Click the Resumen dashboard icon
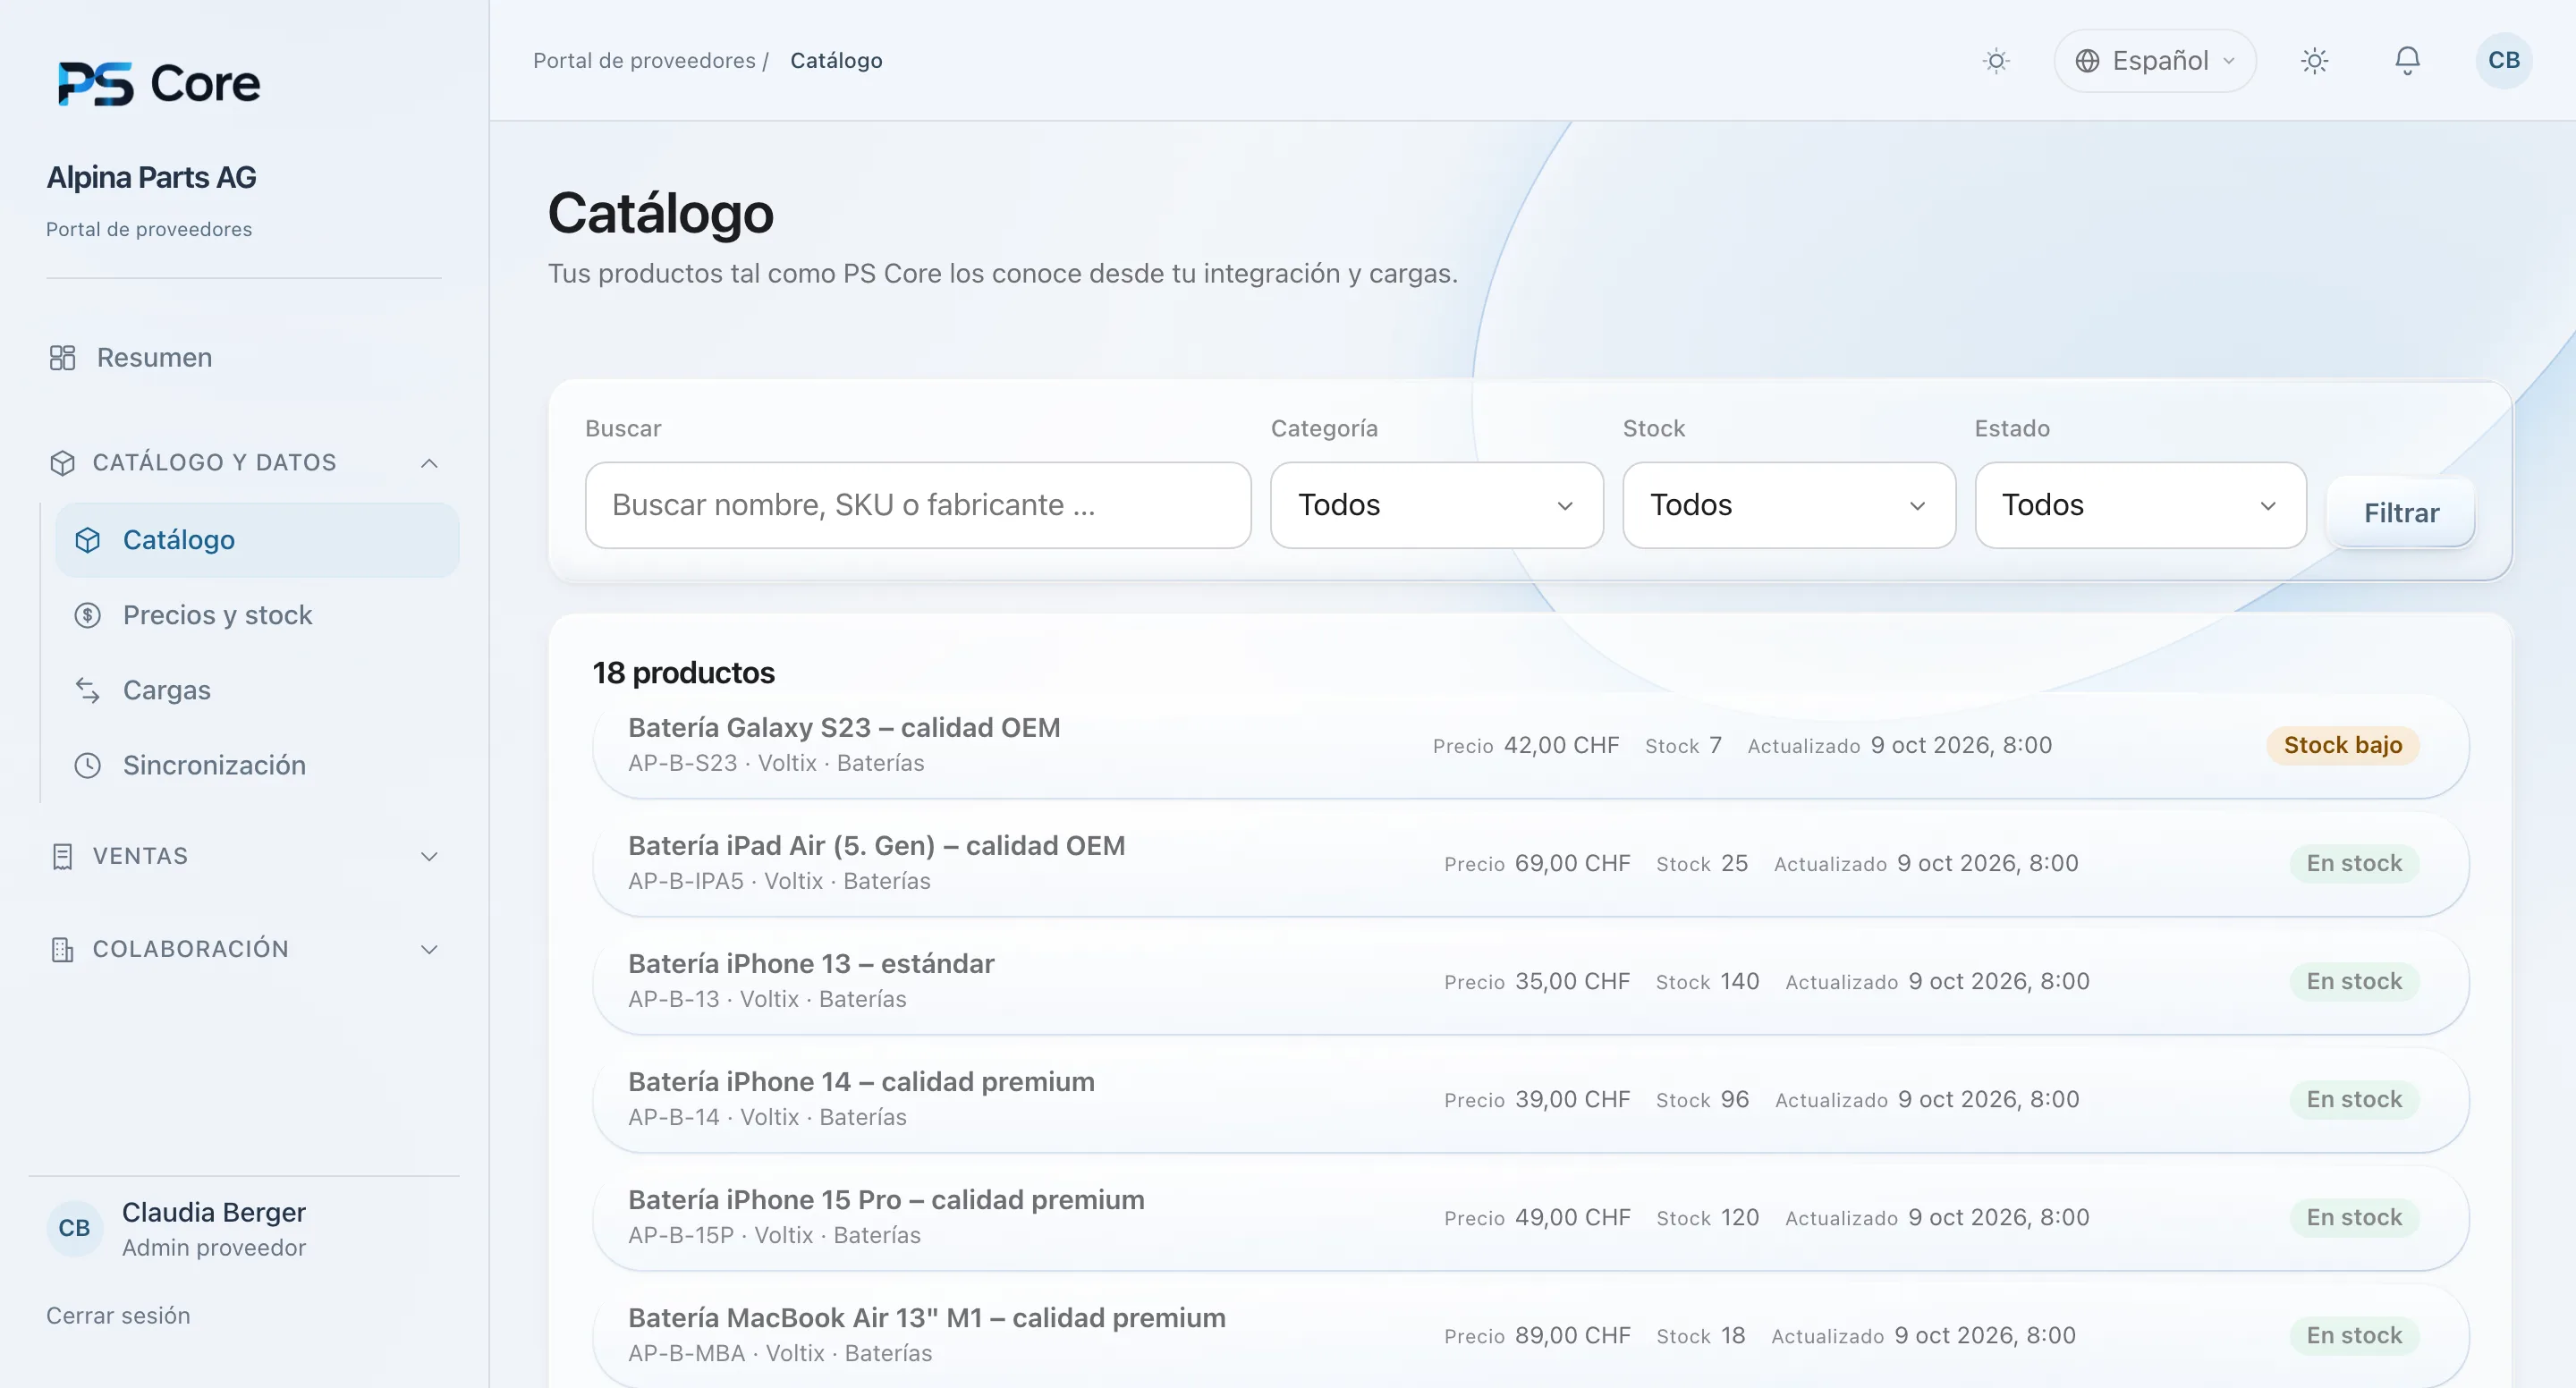Screen dimensions: 2576x1388 62,358
